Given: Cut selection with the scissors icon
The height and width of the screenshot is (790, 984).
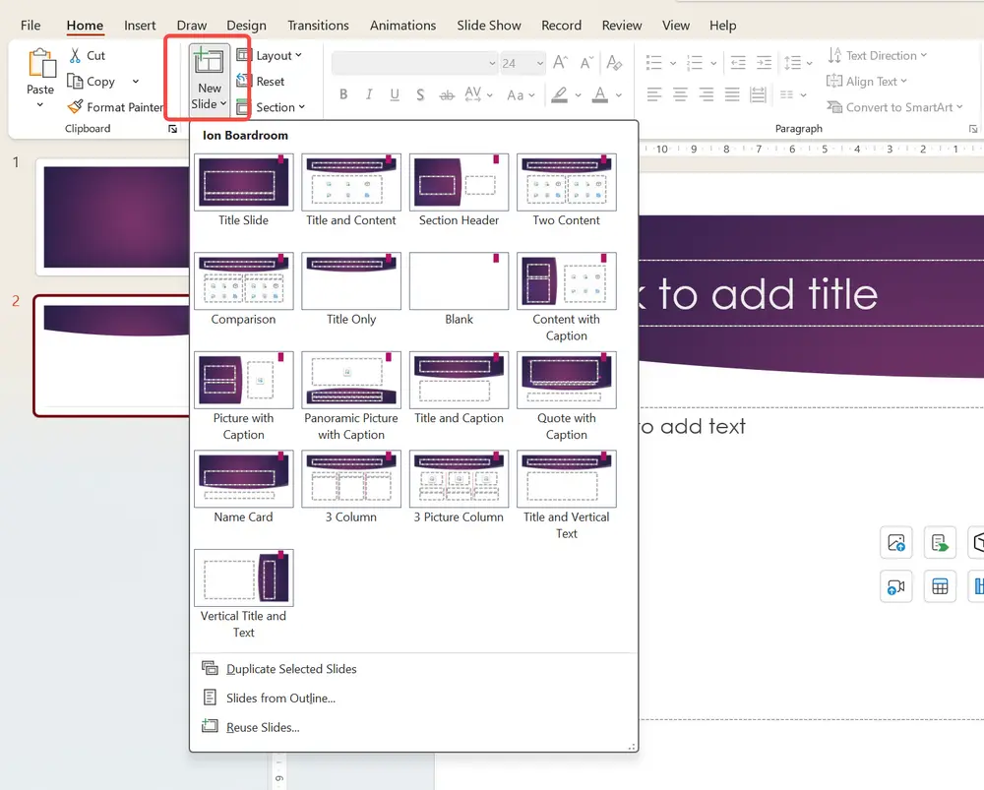Looking at the screenshot, I should click(x=75, y=55).
